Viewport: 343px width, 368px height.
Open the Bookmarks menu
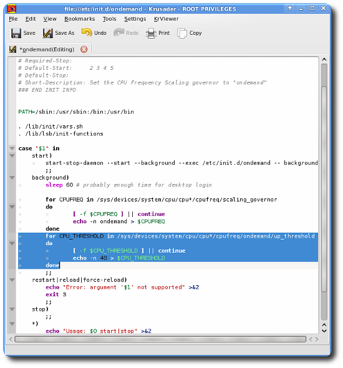point(80,19)
